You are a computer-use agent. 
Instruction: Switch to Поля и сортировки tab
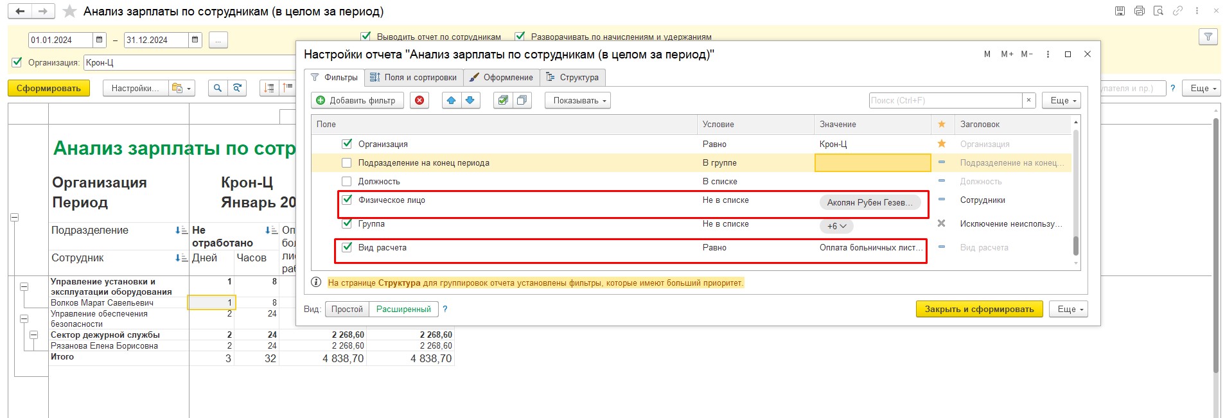[414, 77]
